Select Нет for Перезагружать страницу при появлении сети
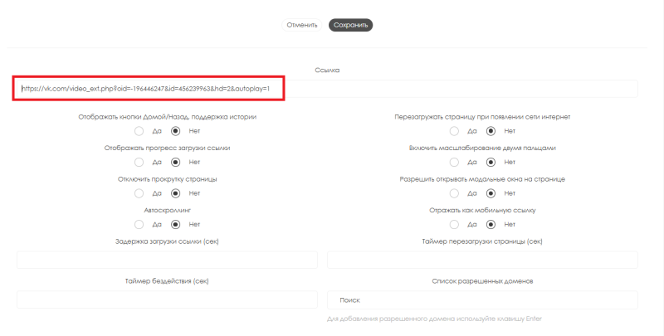The width and height of the screenshot is (664, 336). click(491, 130)
